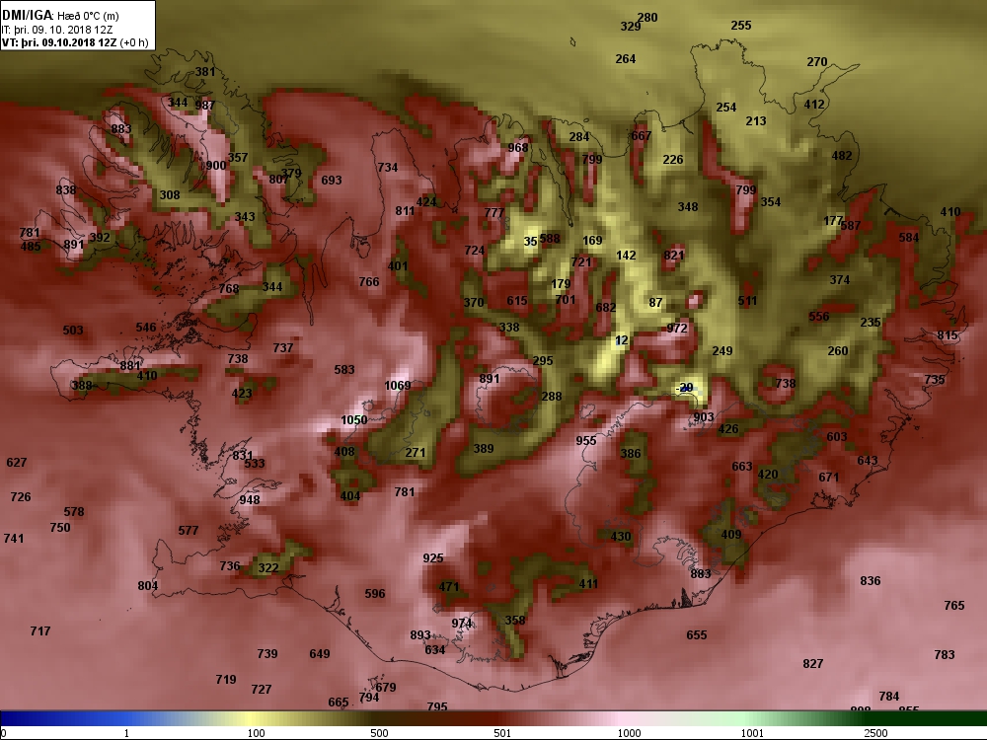Image resolution: width=987 pixels, height=740 pixels.
Task: Click the negative map value '-29'
Action: (684, 388)
